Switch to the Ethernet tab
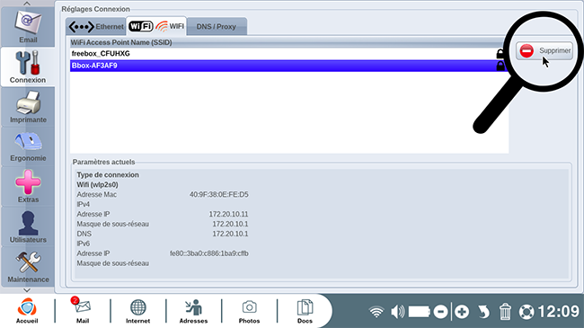 pyautogui.click(x=96, y=26)
